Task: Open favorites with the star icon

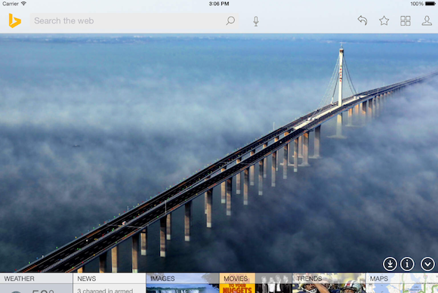Action: 384,20
